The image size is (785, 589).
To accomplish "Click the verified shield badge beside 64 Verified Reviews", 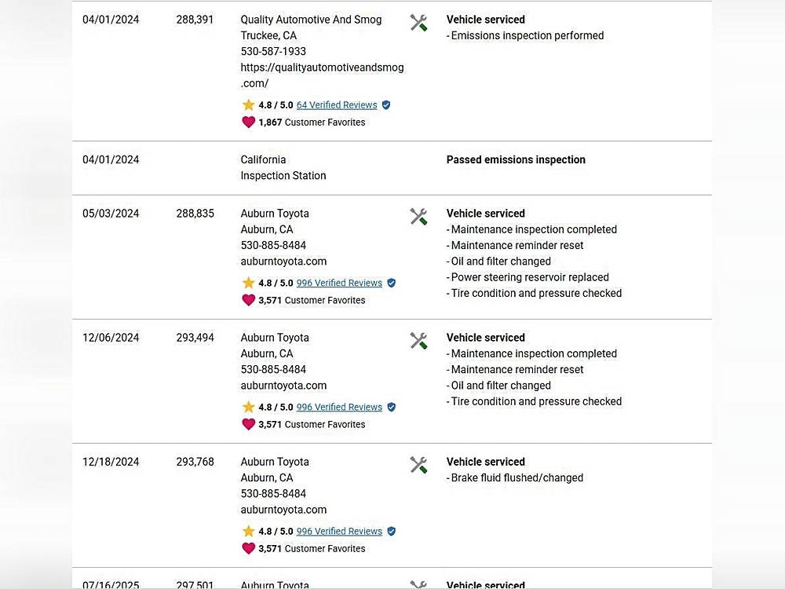I will (x=386, y=105).
